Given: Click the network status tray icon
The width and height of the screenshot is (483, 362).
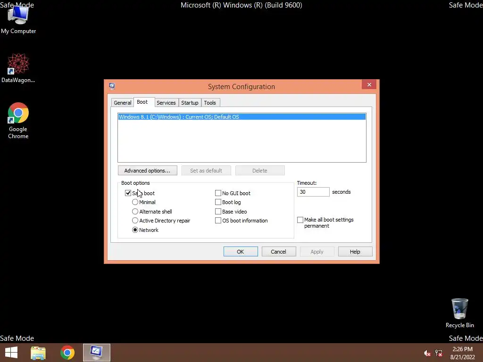Looking at the screenshot, I should 438,353.
